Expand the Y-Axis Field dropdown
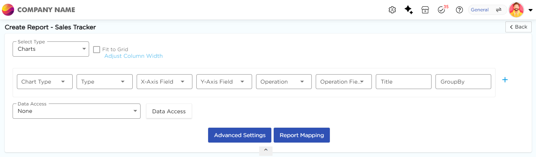Screen dimensions: 536x157 (x=224, y=82)
